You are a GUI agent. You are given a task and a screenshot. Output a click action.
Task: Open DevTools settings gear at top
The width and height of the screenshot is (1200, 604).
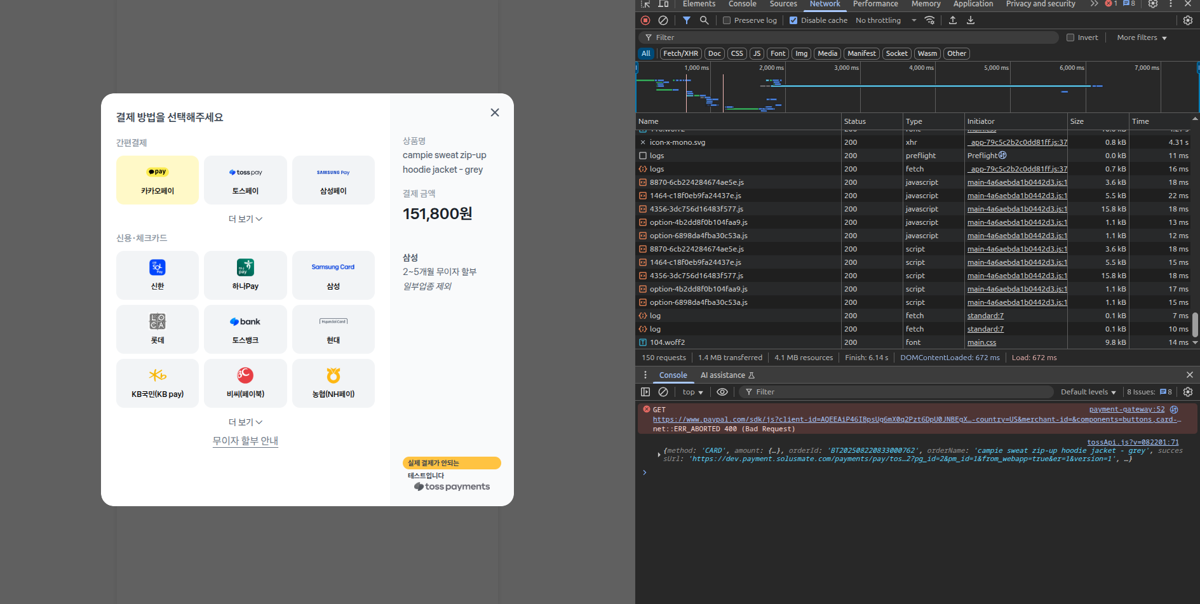coord(1153,4)
